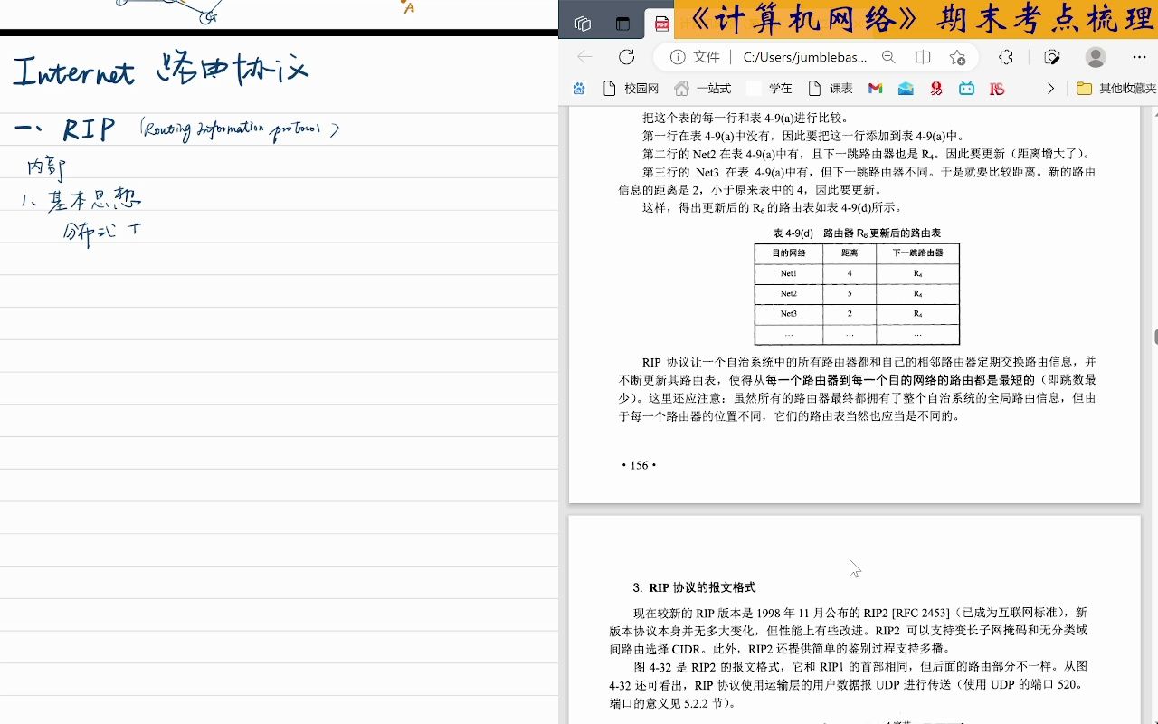Click the handwritten heading 一、RIP

pyautogui.click(x=65, y=129)
